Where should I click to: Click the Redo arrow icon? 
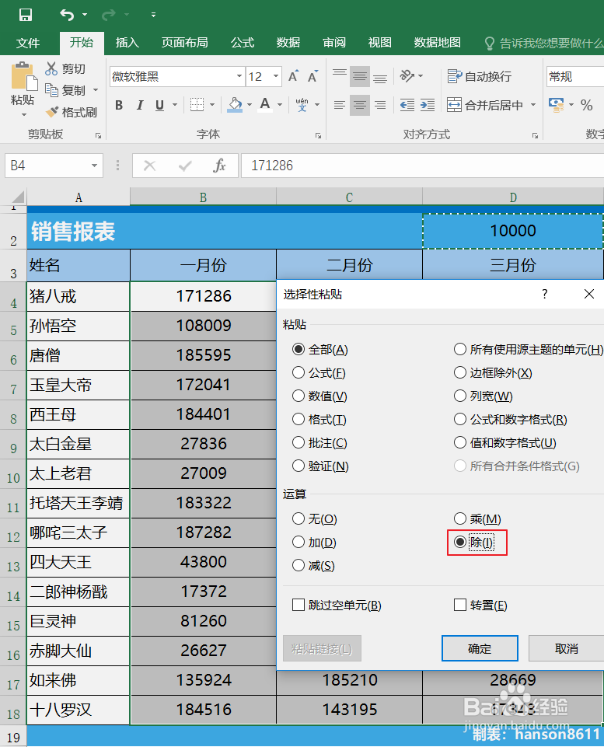(x=109, y=15)
